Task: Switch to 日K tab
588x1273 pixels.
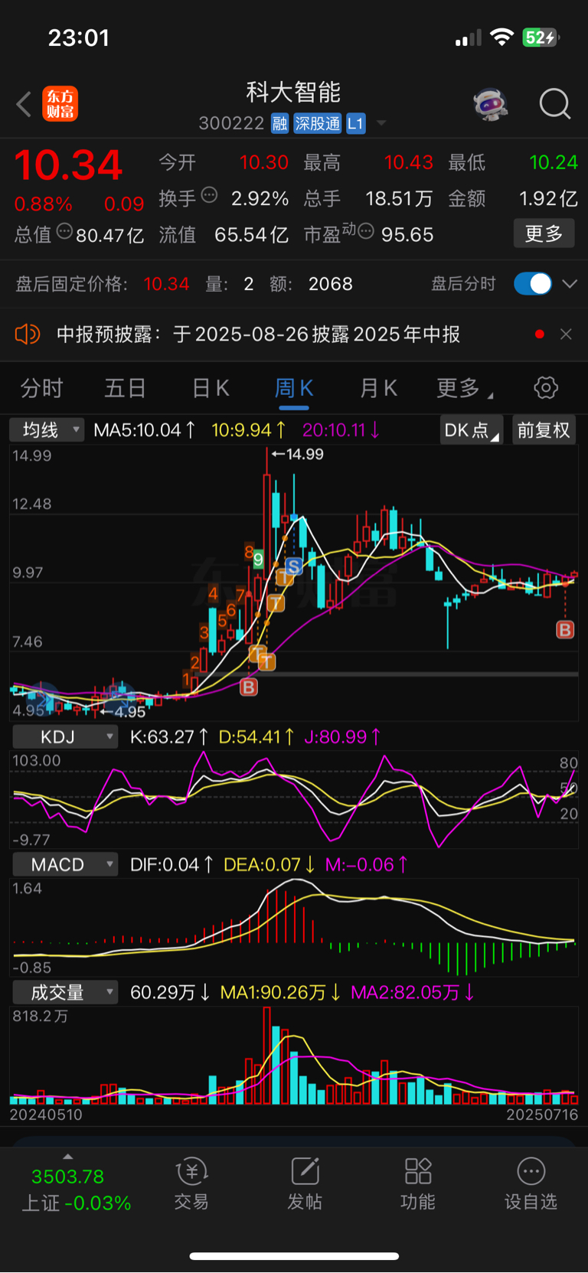Action: click(x=211, y=388)
